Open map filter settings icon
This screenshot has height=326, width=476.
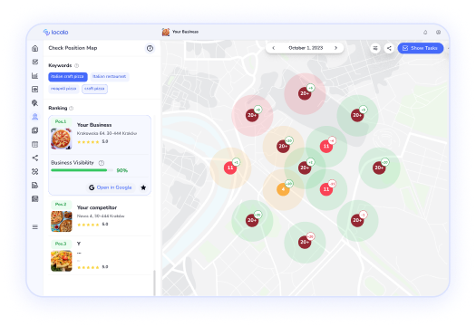[x=375, y=48]
